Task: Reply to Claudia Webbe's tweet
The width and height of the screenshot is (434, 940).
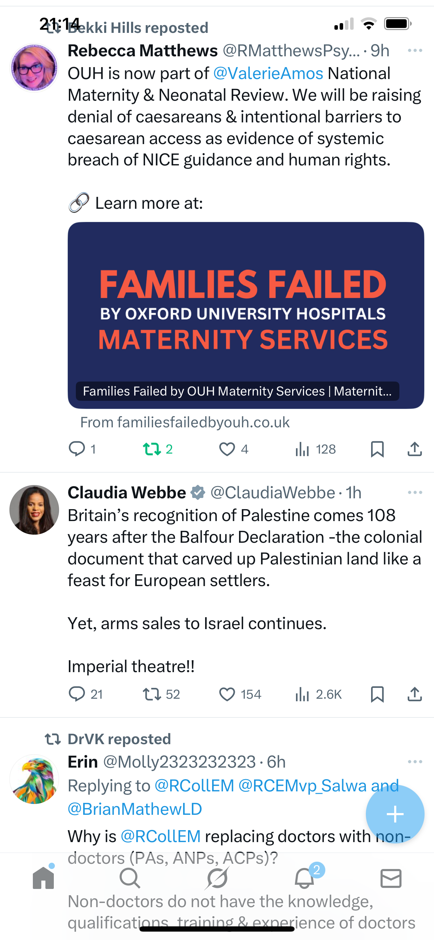Action: click(77, 694)
